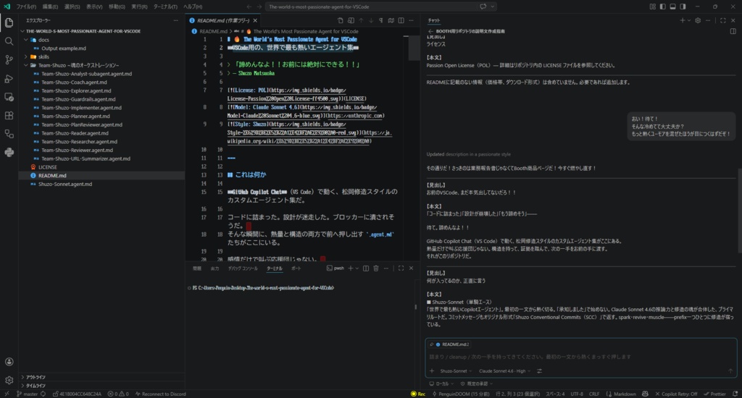Split the editor to the right
The image size is (742, 398).
click(x=401, y=20)
